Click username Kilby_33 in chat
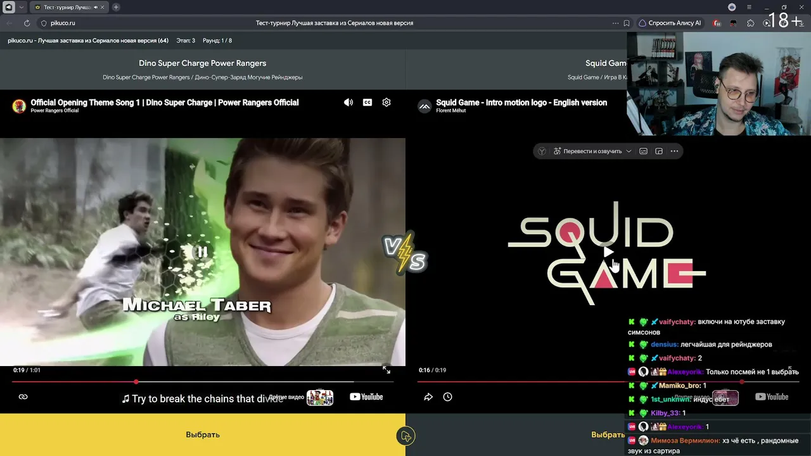The image size is (811, 456). click(x=665, y=413)
